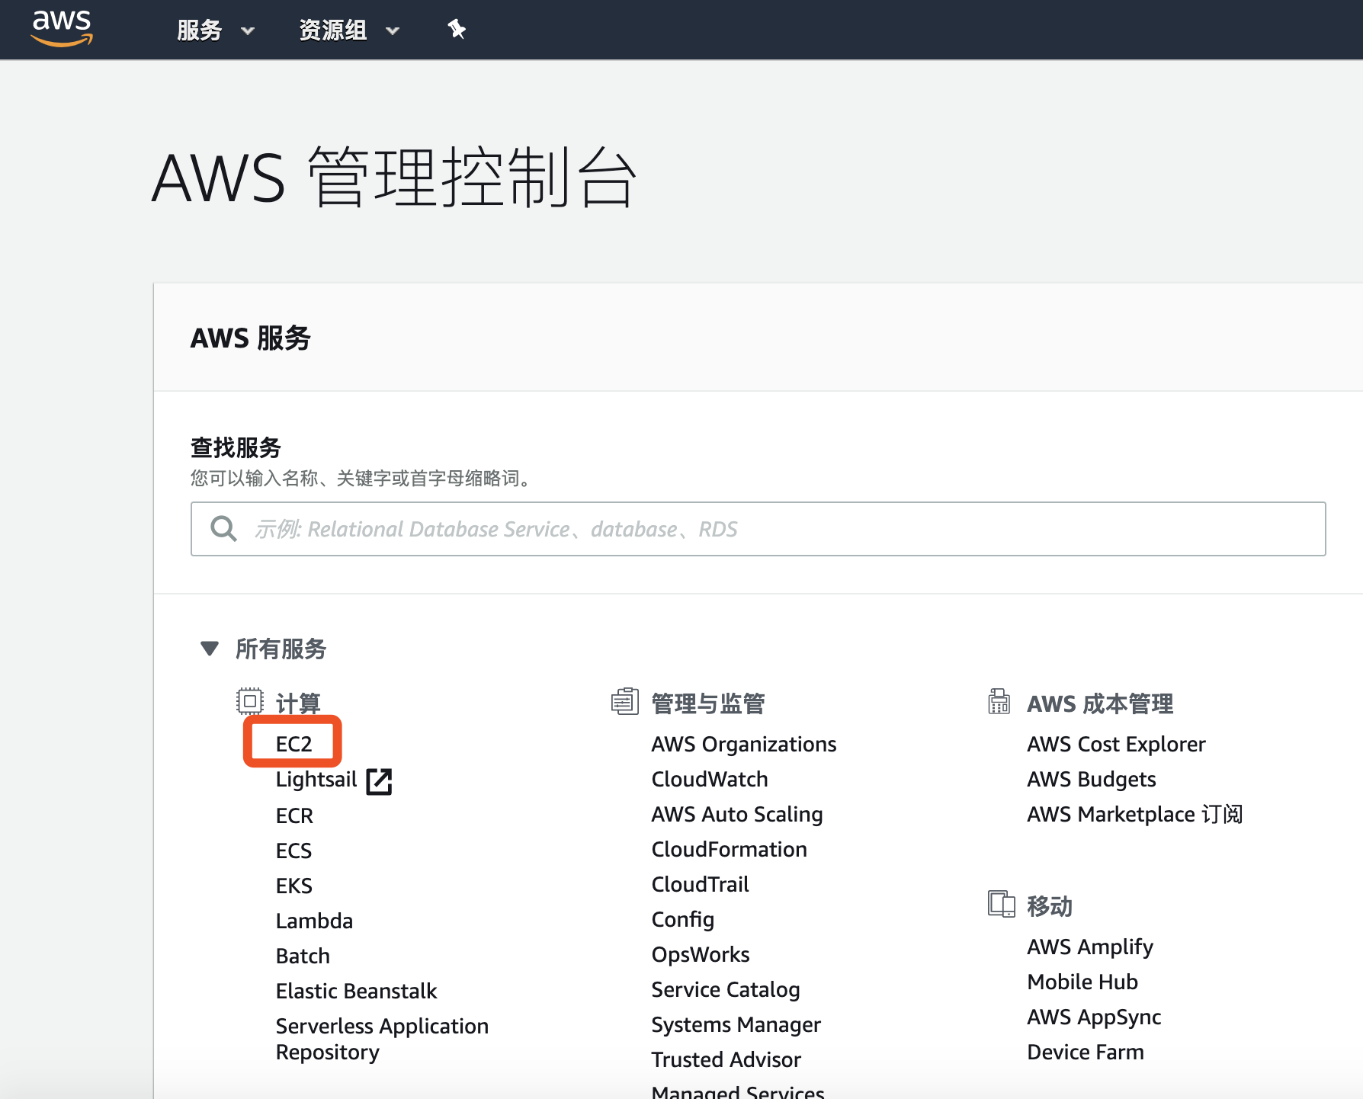This screenshot has width=1363, height=1099.
Task: Open Trusted Advisor
Action: [x=726, y=1059]
